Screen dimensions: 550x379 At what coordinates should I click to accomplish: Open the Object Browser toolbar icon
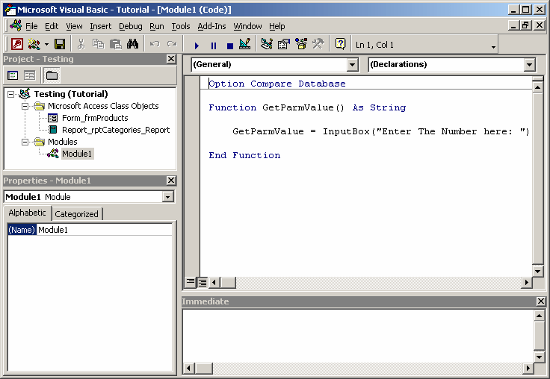[x=301, y=45]
